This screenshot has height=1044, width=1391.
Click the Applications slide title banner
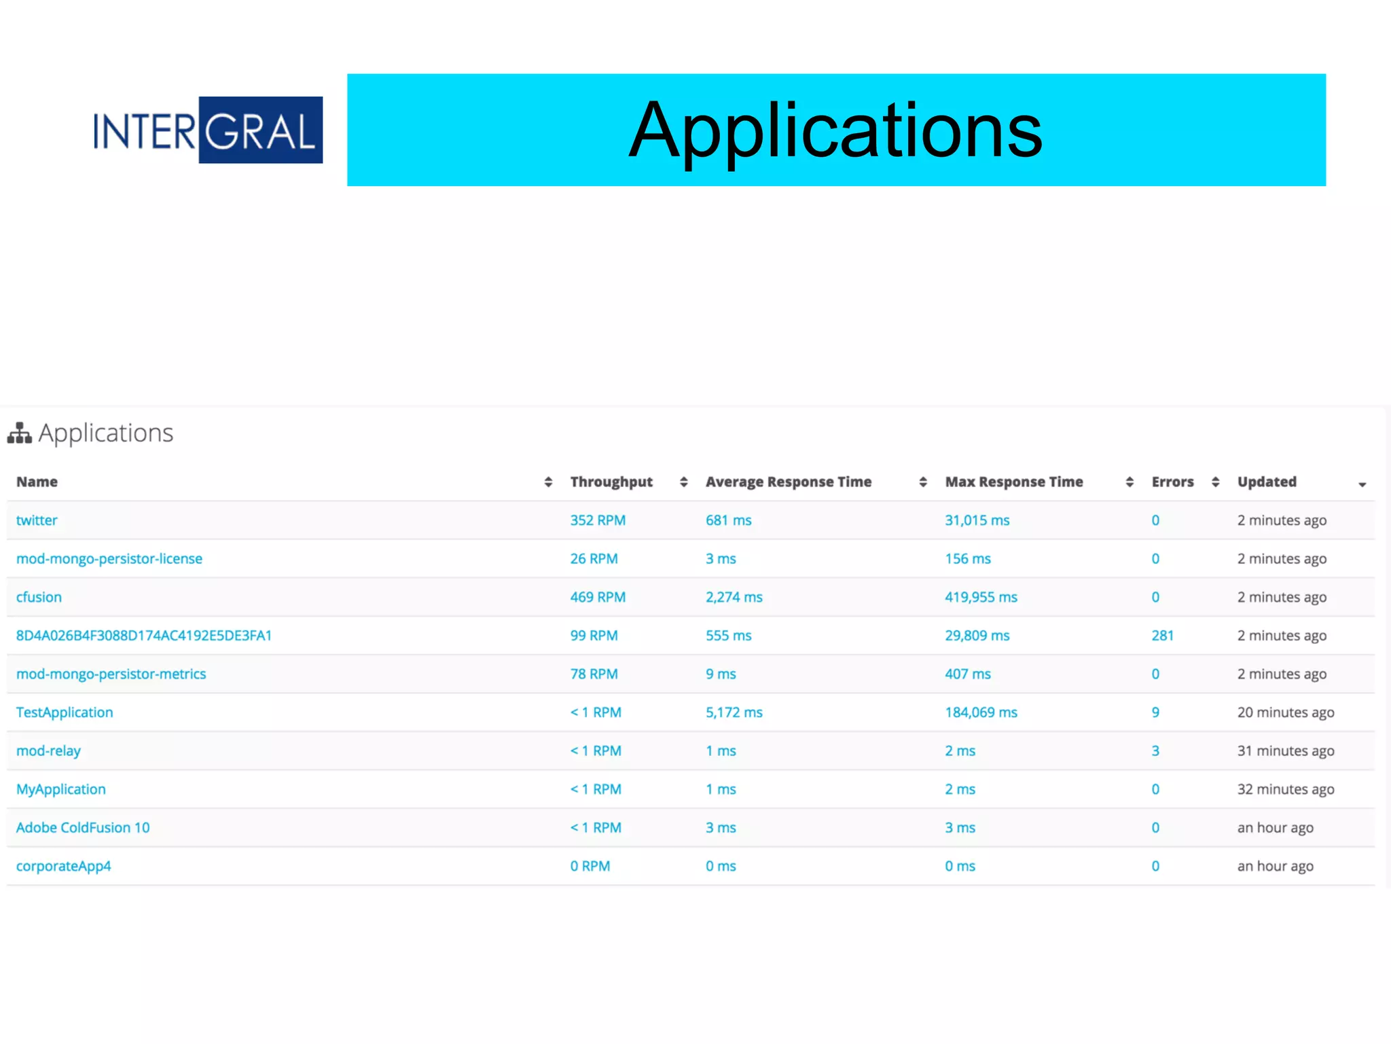click(836, 130)
